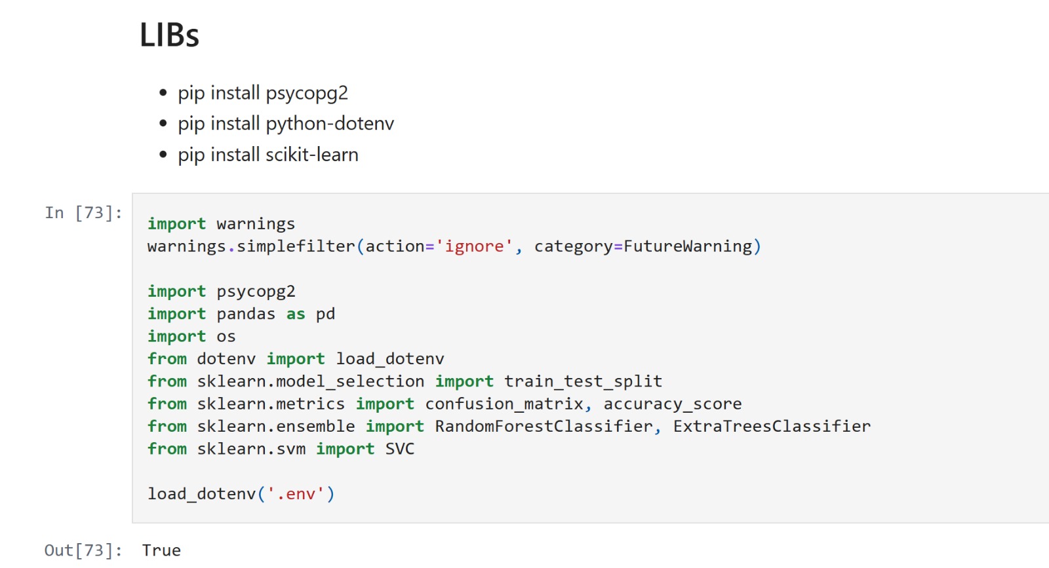This screenshot has width=1049, height=568.
Task: Click load_dotenv in the dotenv import line
Action: (390, 359)
